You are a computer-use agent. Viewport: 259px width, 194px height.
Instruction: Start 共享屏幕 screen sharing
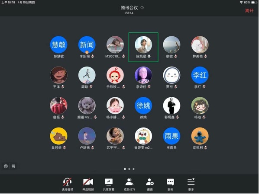[x=109, y=184]
